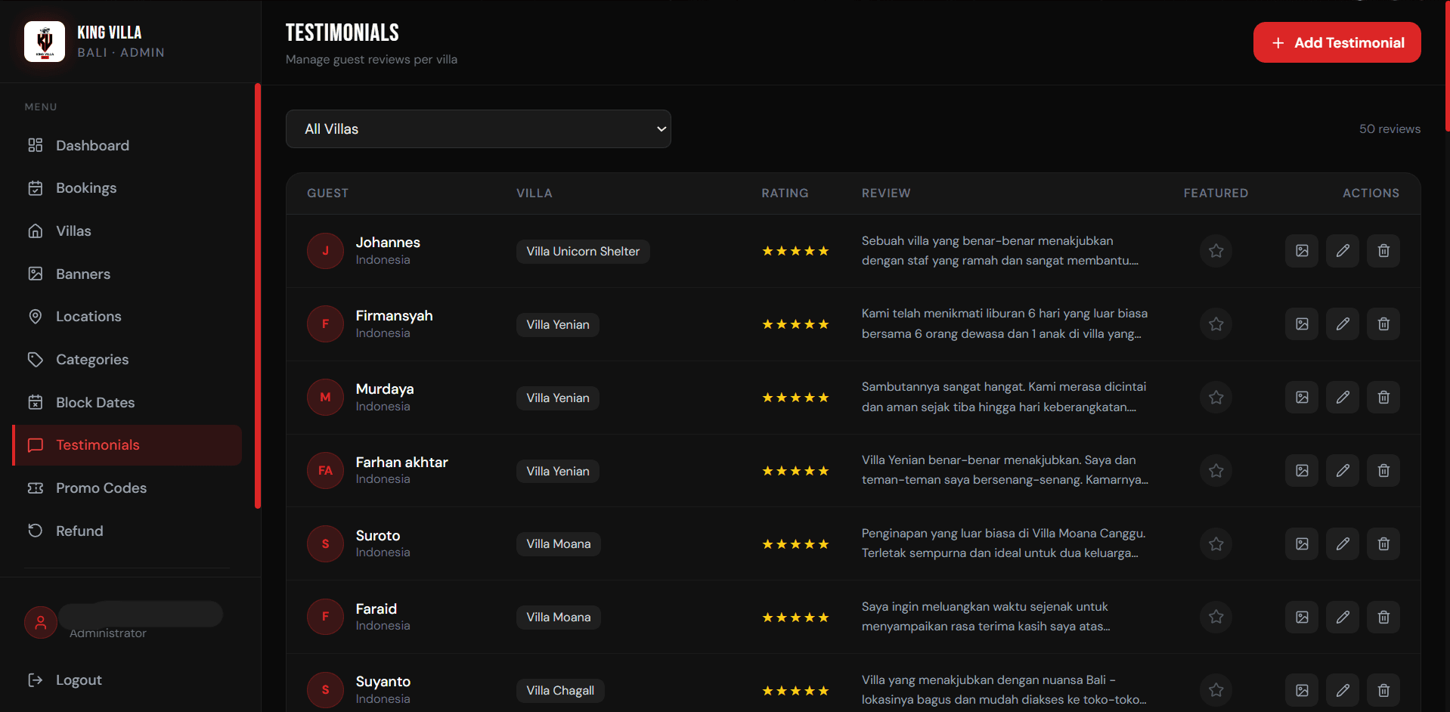This screenshot has width=1450, height=712.
Task: Click the "50 reviews" count text
Action: [x=1390, y=129]
